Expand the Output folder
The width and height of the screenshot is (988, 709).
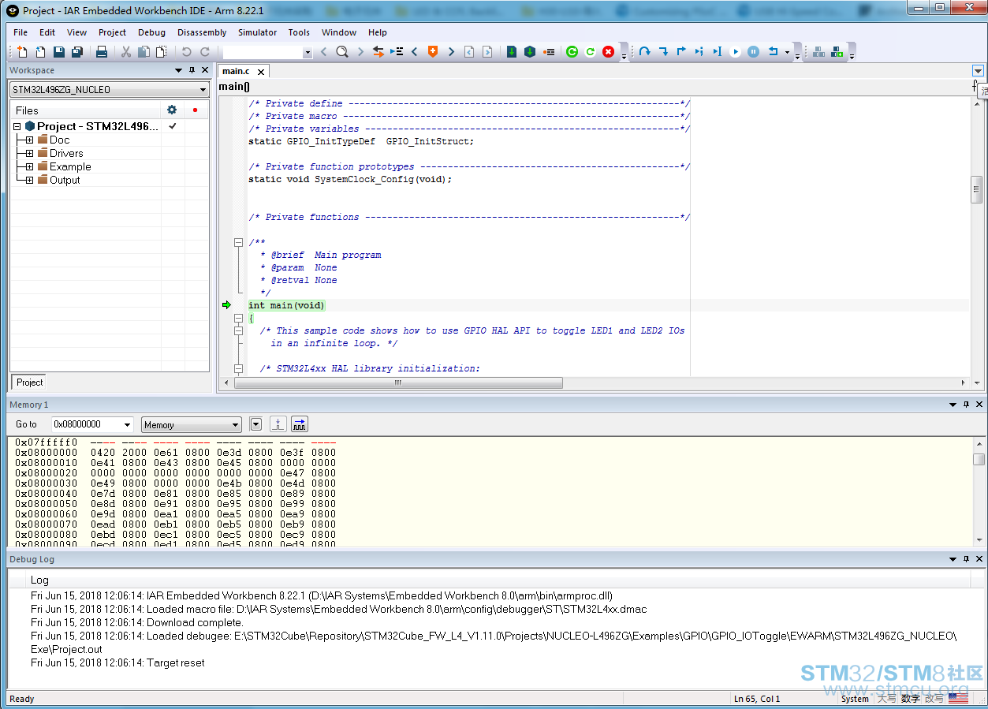click(29, 180)
